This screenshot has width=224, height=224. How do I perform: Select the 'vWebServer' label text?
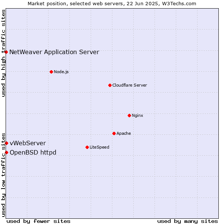click(28, 143)
